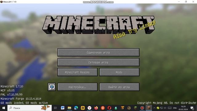Image resolution: width=197 pixels, height=111 pixels.
Task: Open network status tray icon
Action: pos(162,108)
